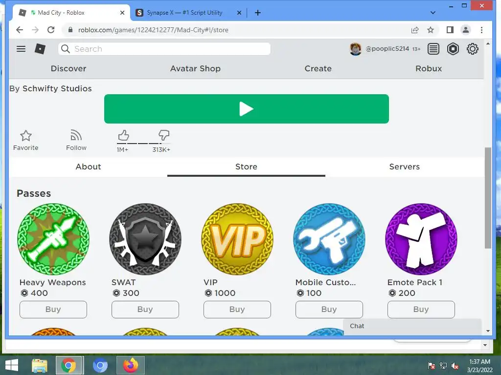The width and height of the screenshot is (501, 375).
Task: Open the Chat panel
Action: click(x=412, y=326)
